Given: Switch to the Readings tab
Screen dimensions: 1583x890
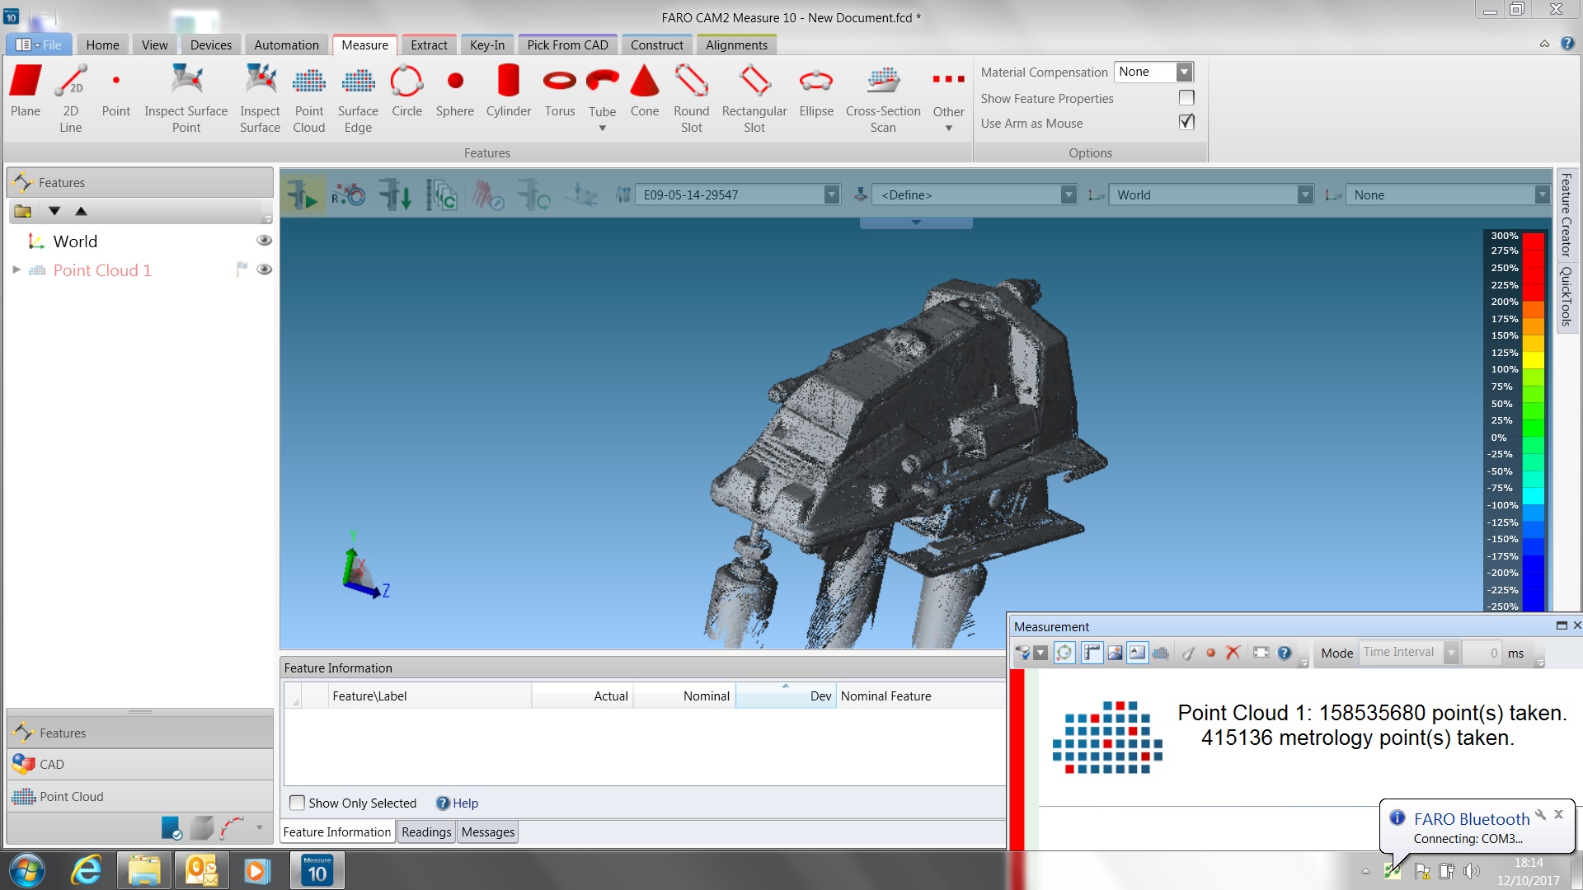Looking at the screenshot, I should pos(426,832).
